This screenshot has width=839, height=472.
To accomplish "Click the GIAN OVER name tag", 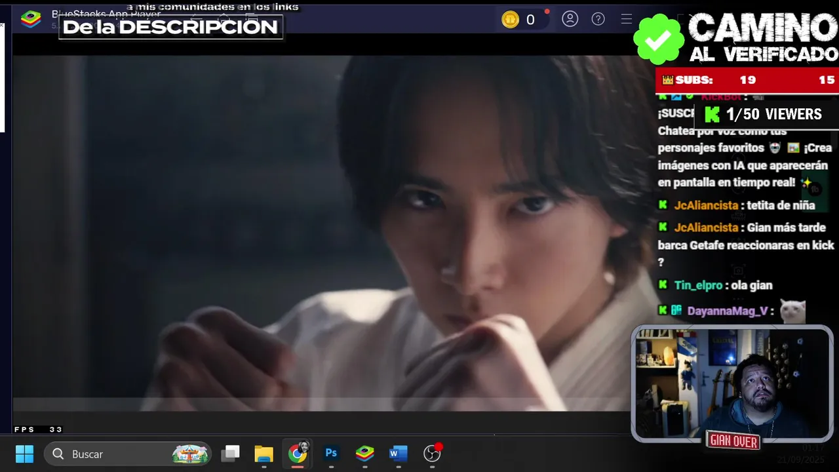I will tap(733, 441).
